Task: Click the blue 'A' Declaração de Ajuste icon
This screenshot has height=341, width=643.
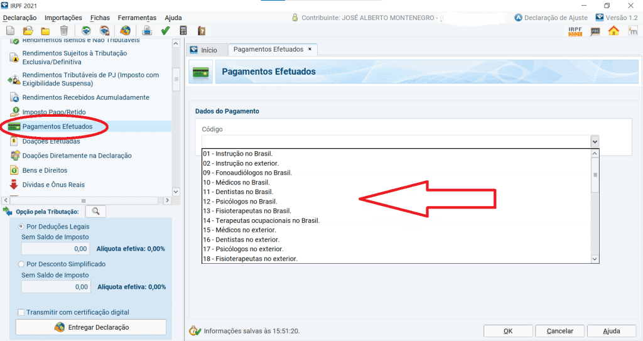Action: point(518,18)
